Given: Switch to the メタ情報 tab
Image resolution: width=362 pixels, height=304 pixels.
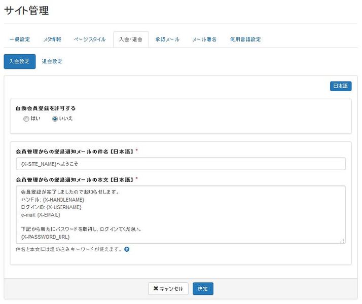Looking at the screenshot, I should [x=52, y=40].
